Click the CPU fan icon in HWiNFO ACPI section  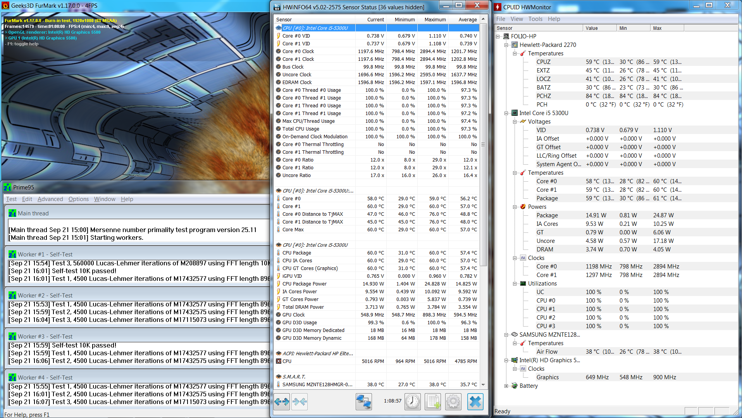pos(279,361)
